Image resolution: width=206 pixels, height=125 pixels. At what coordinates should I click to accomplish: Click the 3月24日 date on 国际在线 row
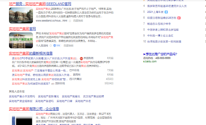pos(109,83)
